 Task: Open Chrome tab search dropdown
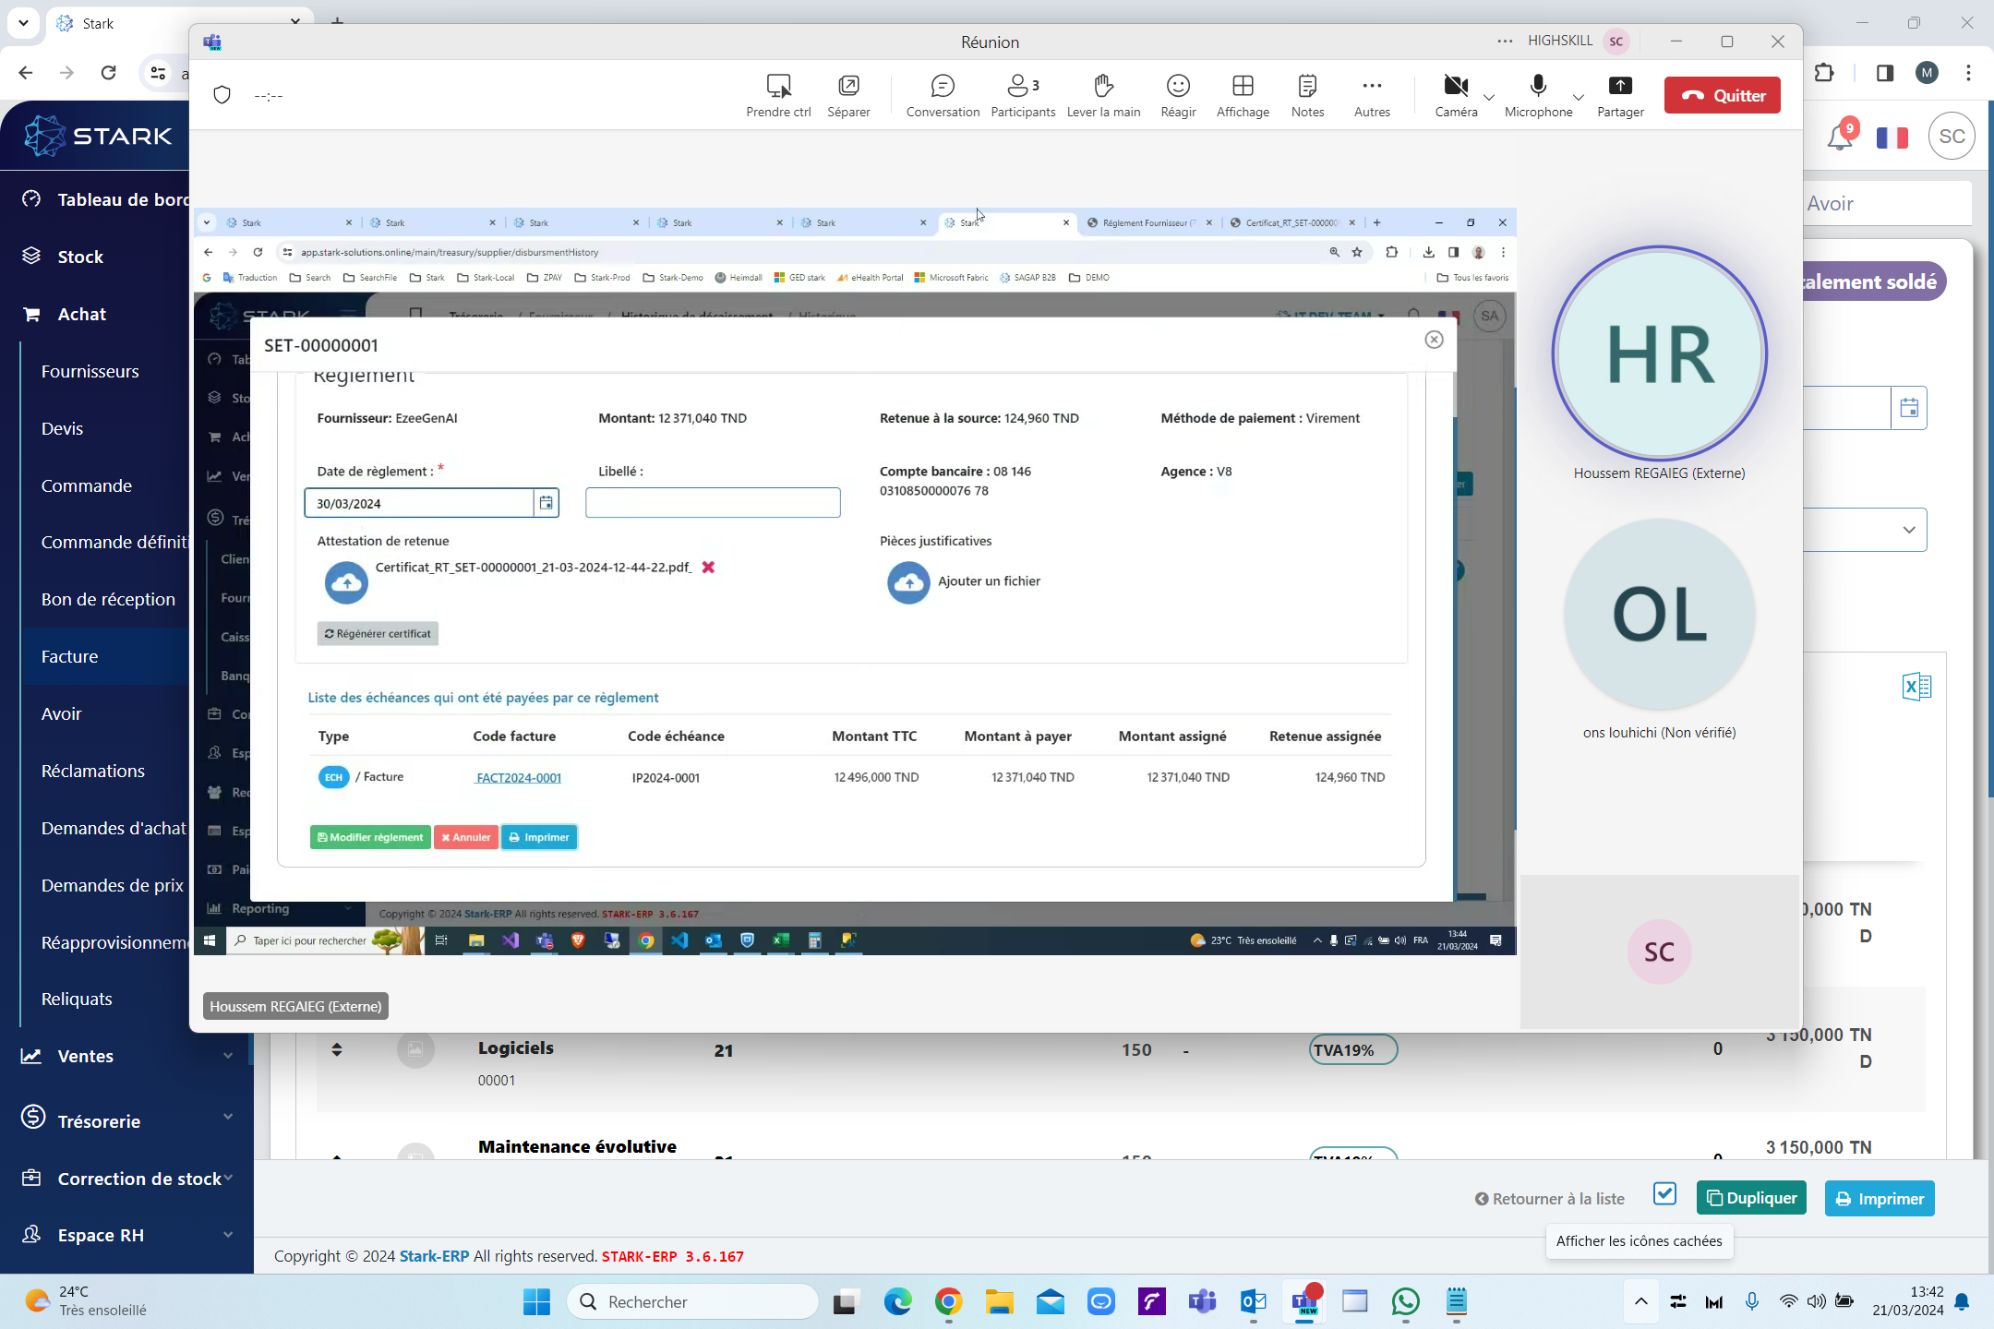(x=23, y=22)
